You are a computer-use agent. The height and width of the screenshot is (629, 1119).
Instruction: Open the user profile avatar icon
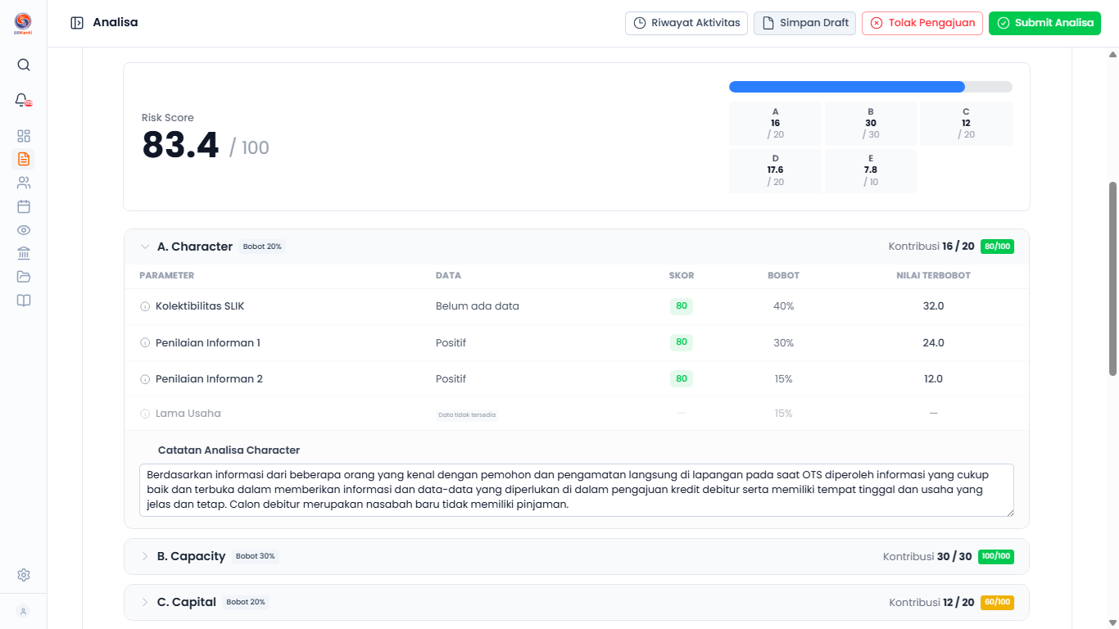[x=24, y=611]
